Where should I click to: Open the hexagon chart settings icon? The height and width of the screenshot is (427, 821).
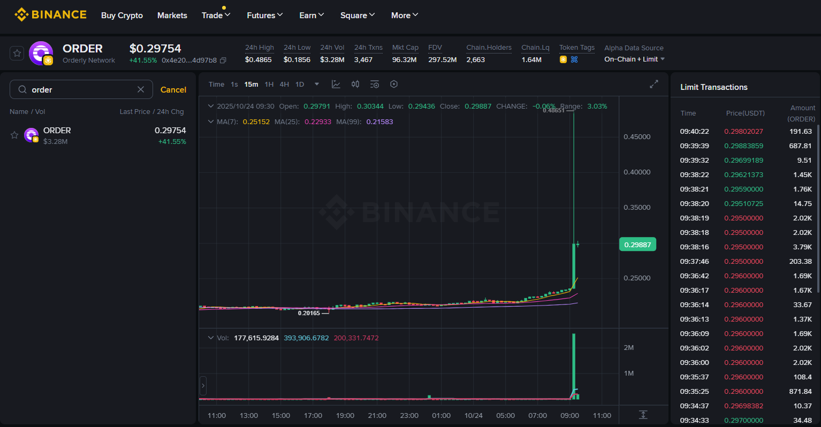point(393,84)
